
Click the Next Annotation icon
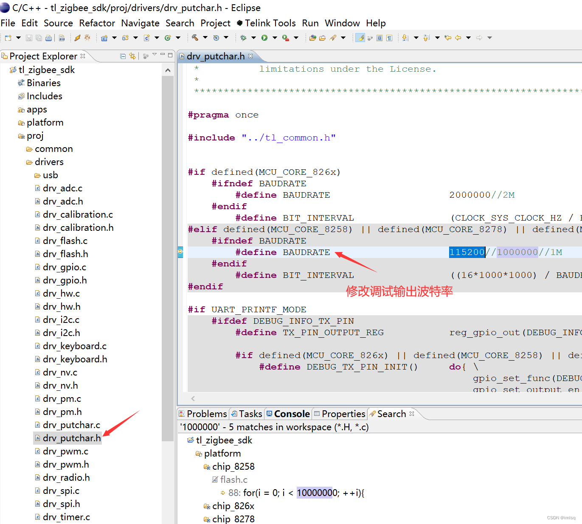click(x=405, y=38)
